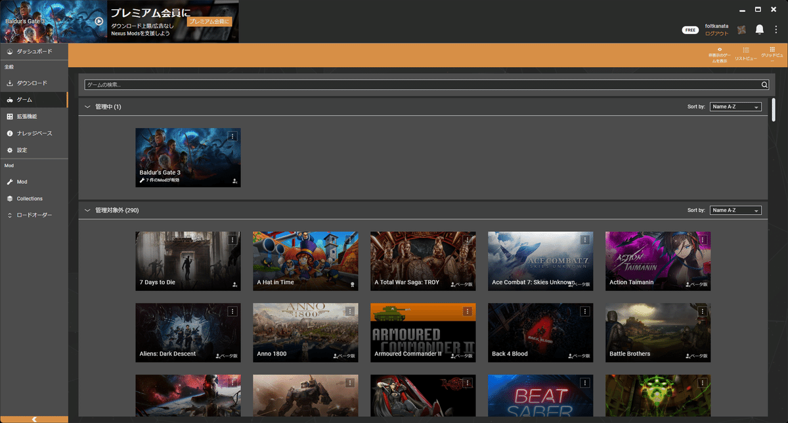This screenshot has width=788, height=423.
Task: Click the ログアウト logout link
Action: coord(716,33)
